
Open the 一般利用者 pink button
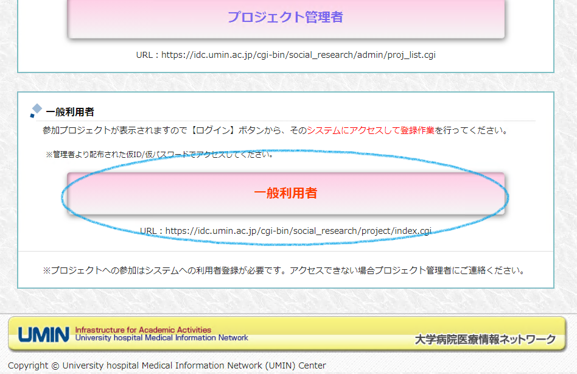click(x=285, y=193)
